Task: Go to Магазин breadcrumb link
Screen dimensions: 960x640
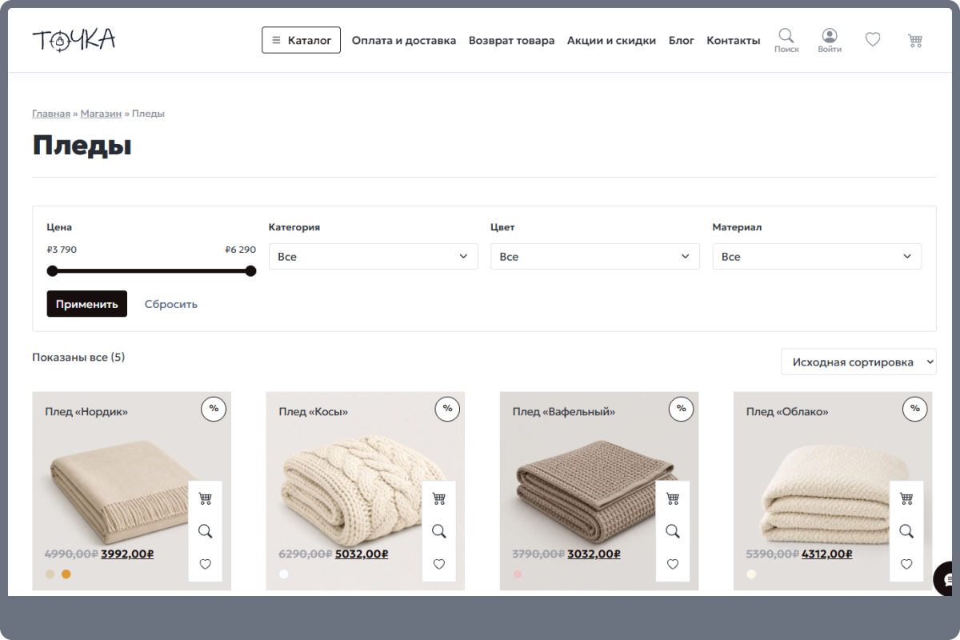Action: [101, 114]
